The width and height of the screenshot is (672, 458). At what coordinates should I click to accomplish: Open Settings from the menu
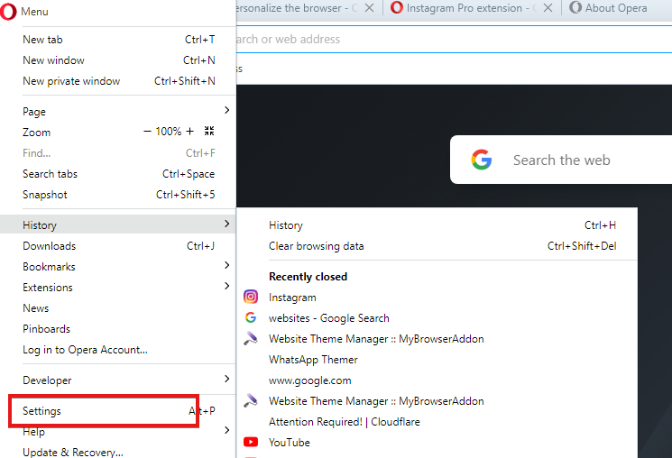(118, 411)
